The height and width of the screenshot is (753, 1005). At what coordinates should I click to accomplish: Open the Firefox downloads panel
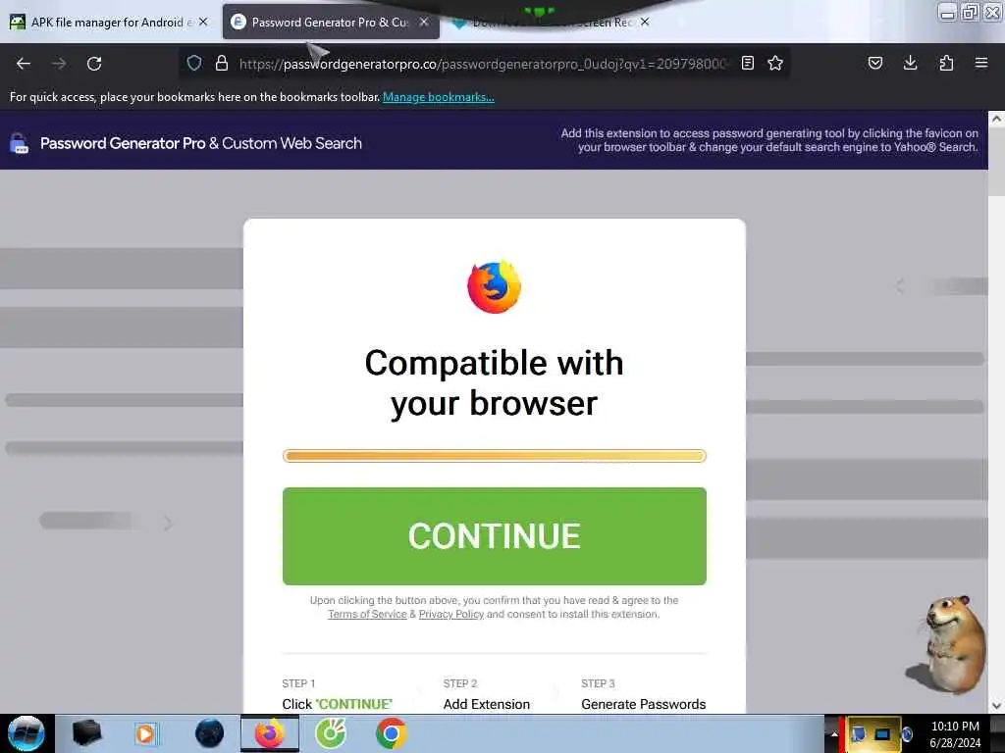click(910, 63)
